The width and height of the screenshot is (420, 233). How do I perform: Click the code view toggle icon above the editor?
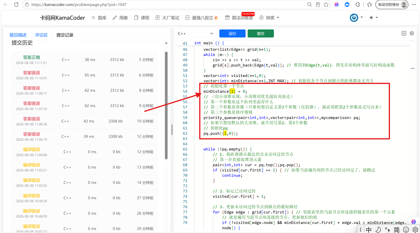point(404,33)
